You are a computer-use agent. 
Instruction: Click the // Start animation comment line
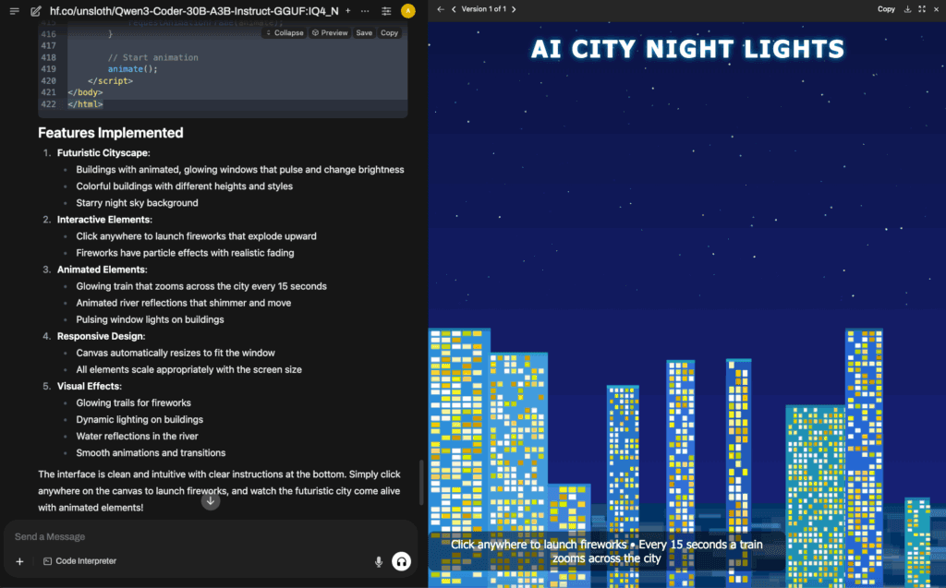pos(153,58)
